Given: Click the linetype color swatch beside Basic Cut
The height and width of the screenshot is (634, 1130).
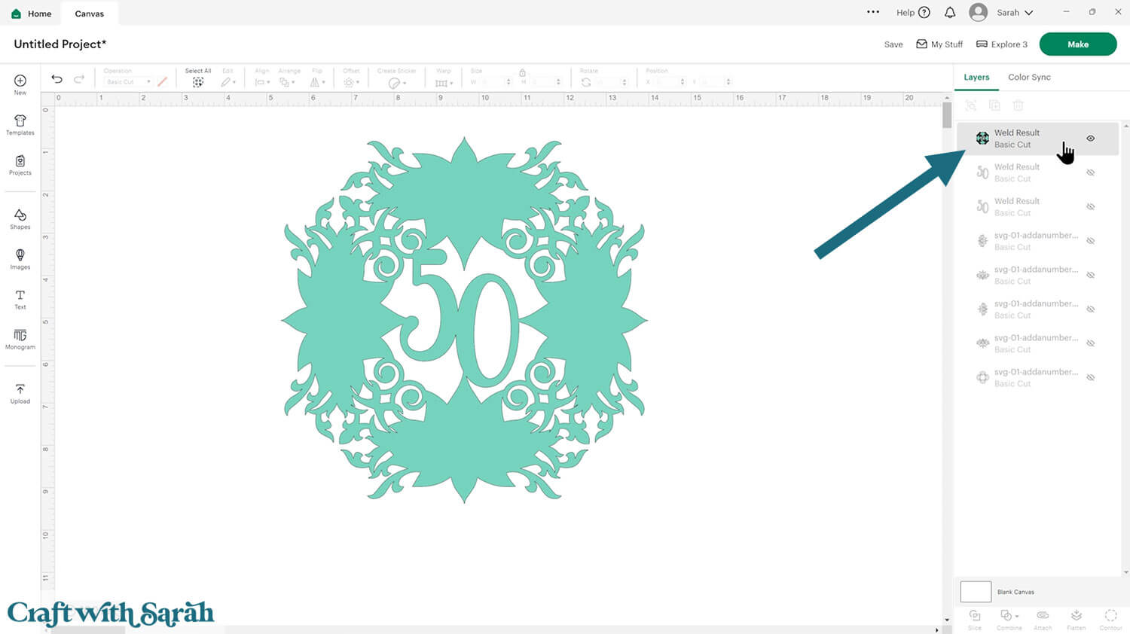Looking at the screenshot, I should 162,81.
